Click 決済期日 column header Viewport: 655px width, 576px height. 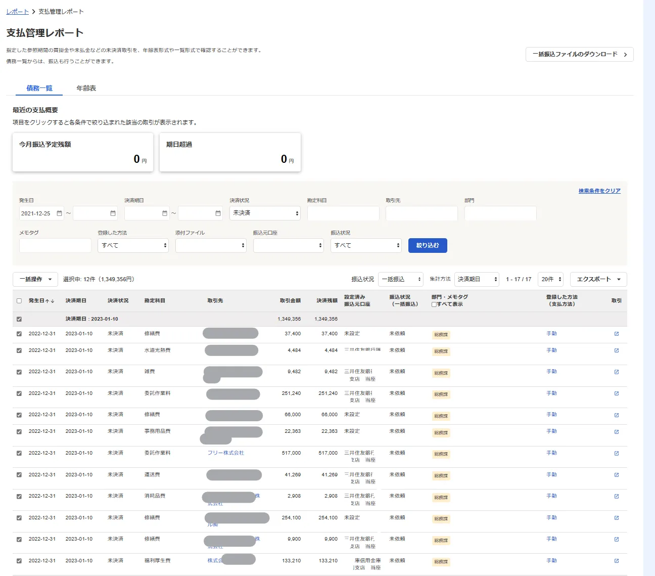pos(76,301)
